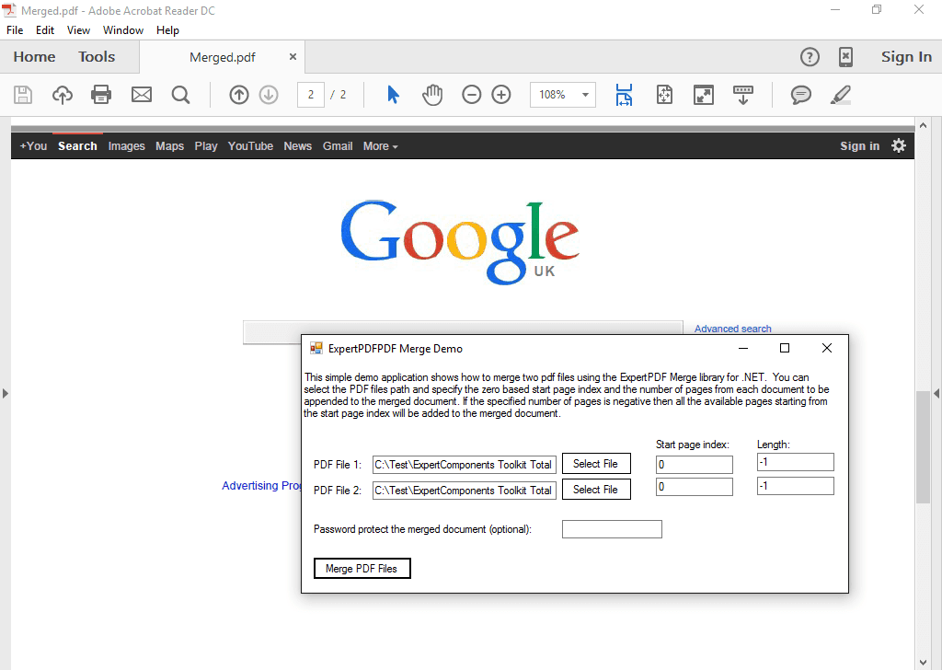Image resolution: width=942 pixels, height=670 pixels.
Task: Click Google settings gear icon in page
Action: click(899, 145)
